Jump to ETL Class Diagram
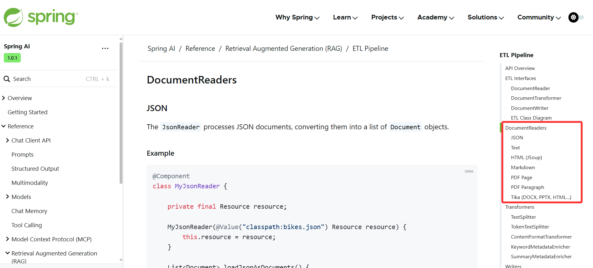Image resolution: width=593 pixels, height=268 pixels. [531, 118]
